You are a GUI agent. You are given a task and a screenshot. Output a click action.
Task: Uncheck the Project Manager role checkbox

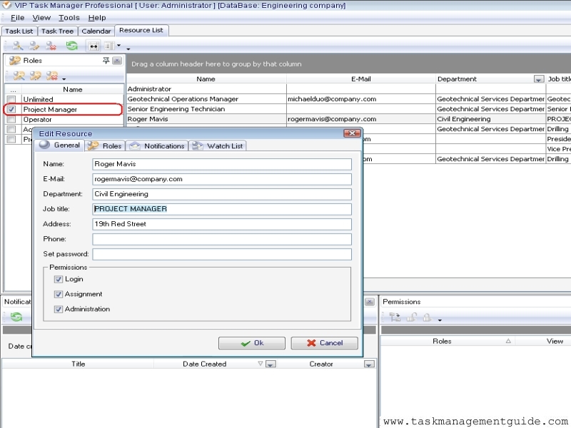tap(11, 109)
